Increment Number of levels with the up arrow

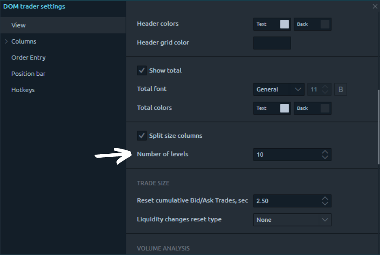[325, 152]
